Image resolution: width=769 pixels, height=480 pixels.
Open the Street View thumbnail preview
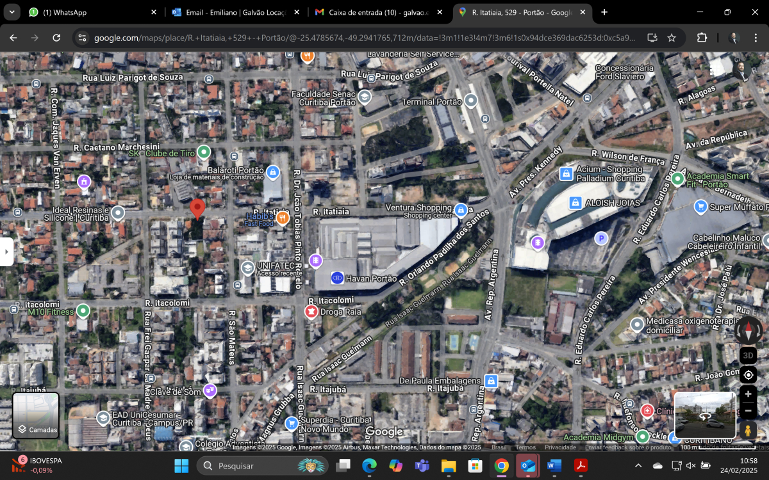[705, 414]
